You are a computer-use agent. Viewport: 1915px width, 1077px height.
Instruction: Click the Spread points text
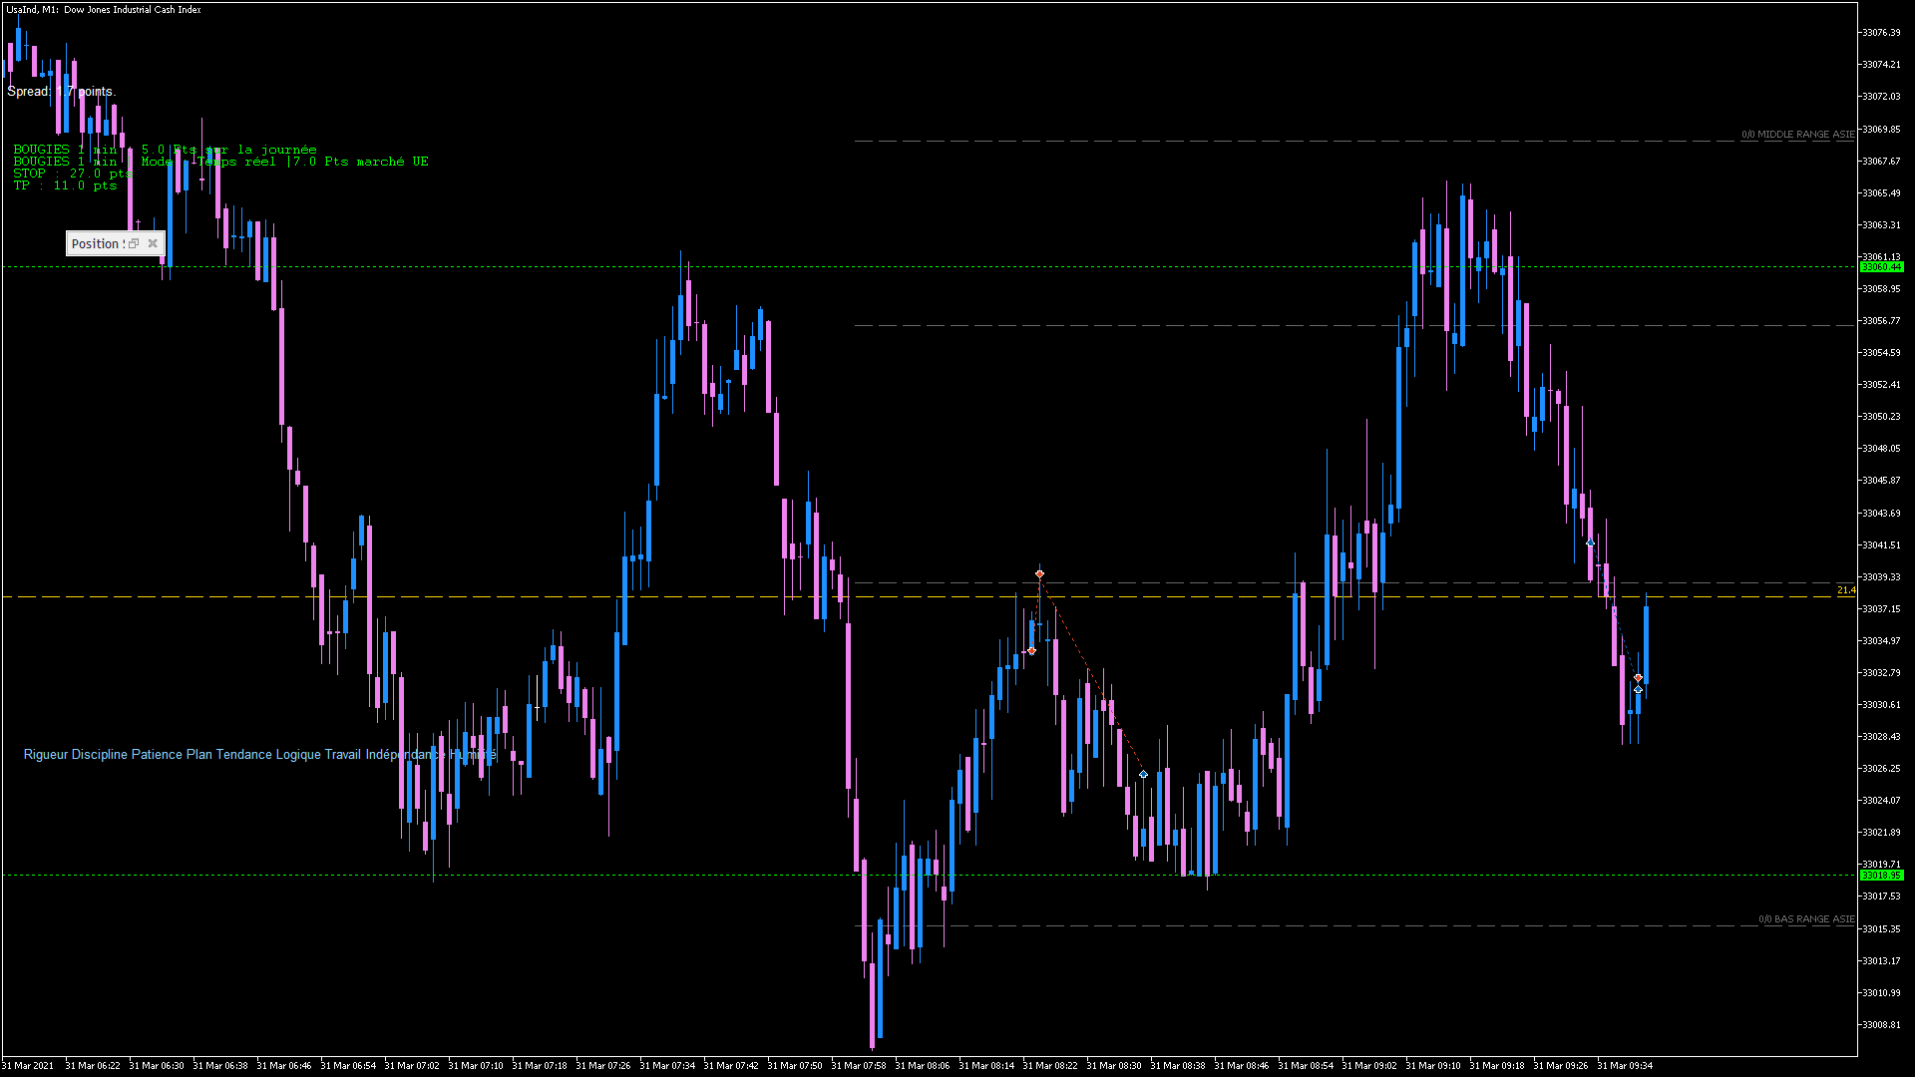tap(61, 92)
